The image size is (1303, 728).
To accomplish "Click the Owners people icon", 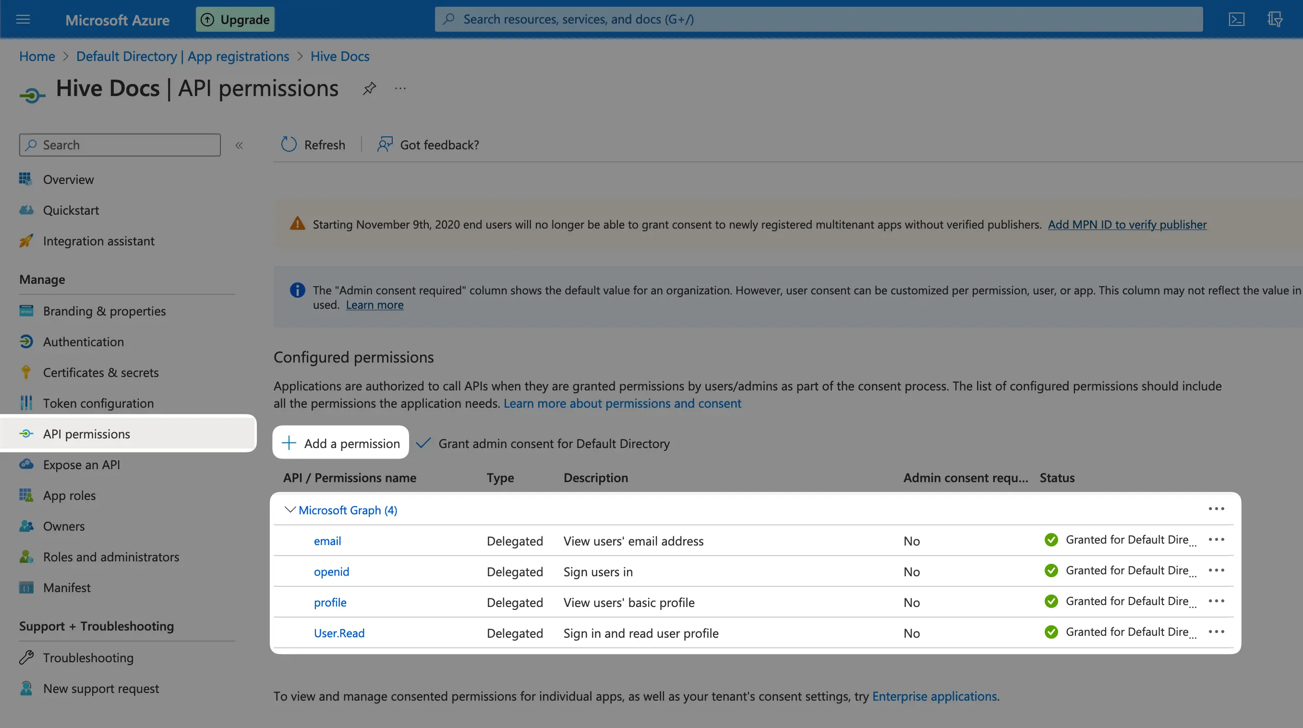I will coord(26,526).
